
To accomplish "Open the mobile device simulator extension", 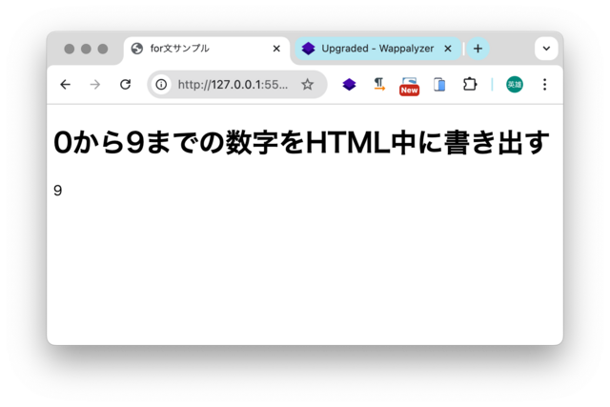I will 439,85.
